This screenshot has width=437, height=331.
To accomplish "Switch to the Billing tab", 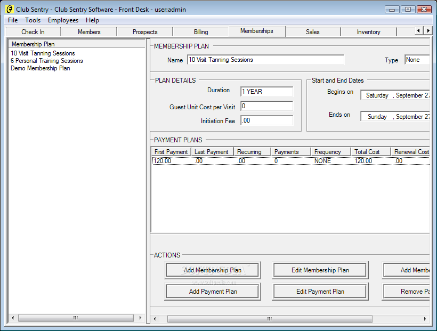I will pos(200,31).
